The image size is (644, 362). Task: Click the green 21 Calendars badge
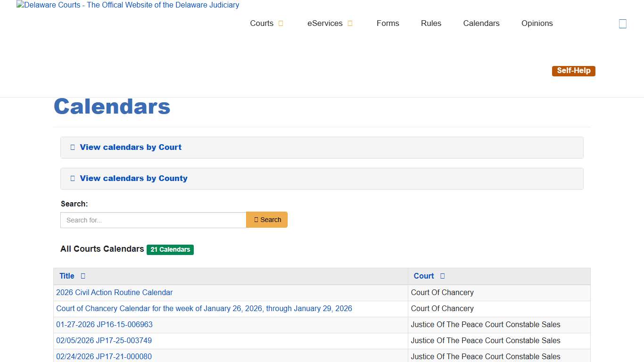[x=170, y=249]
